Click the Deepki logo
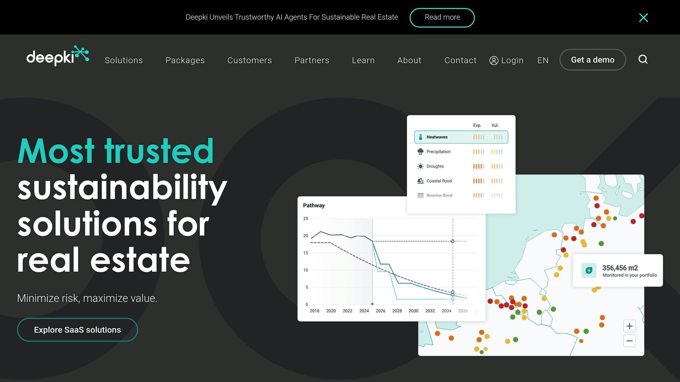 [x=57, y=56]
